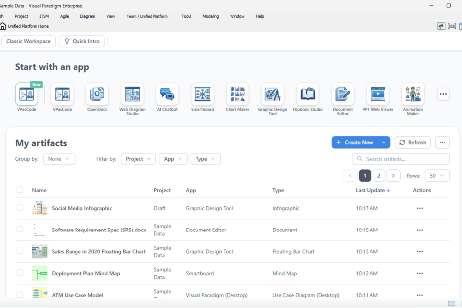This screenshot has height=308, width=462.
Task: Open actions menu for Deployment Plan Mind Map
Action: [x=420, y=273]
